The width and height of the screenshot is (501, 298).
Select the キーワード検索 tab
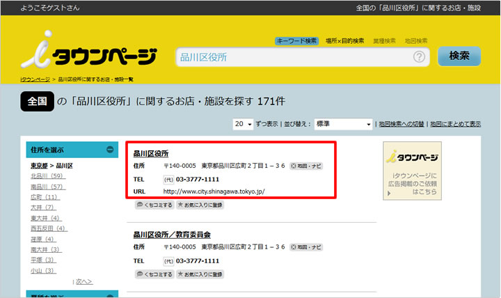[296, 41]
